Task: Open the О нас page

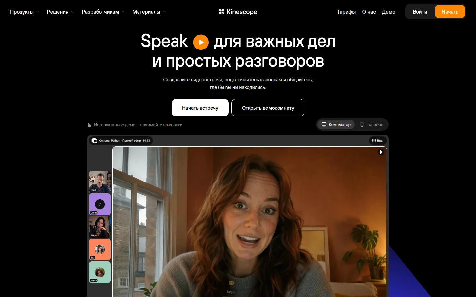Action: click(369, 12)
